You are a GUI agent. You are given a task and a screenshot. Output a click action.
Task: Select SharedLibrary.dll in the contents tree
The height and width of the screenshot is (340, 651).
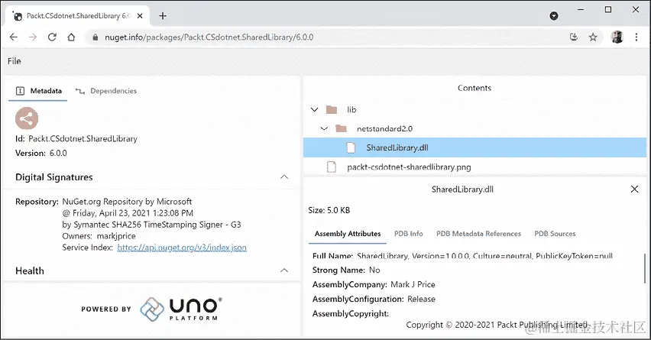[474, 147]
